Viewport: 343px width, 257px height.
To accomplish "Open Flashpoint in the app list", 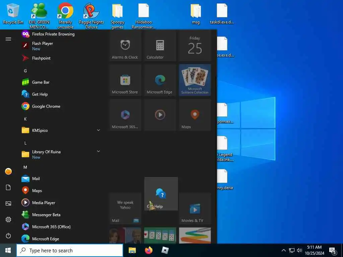I will pos(61,58).
